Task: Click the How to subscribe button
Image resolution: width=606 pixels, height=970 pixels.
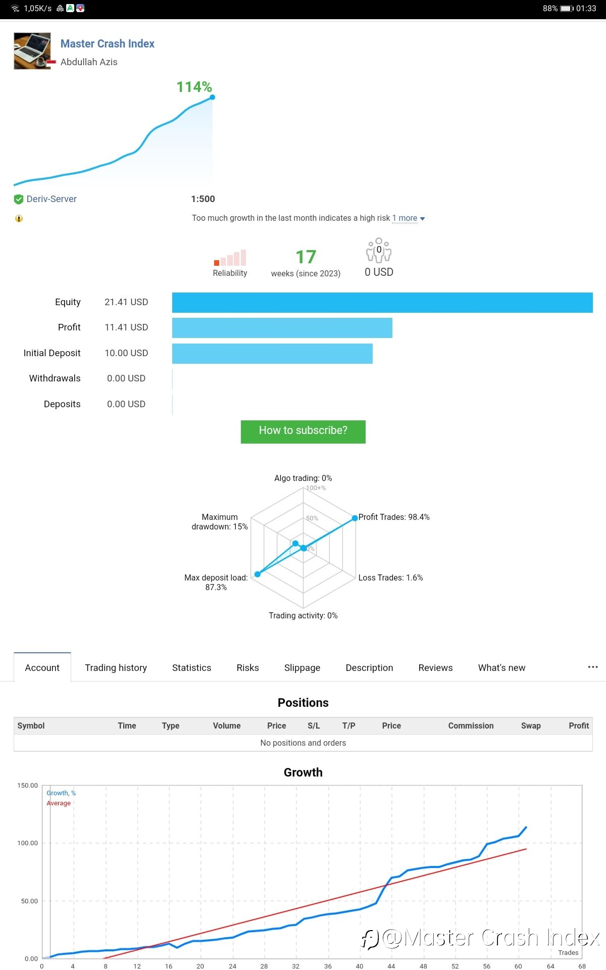Action: point(303,431)
